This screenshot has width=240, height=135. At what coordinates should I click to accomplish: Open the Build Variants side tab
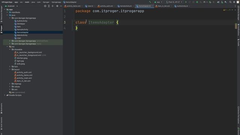tap(1, 123)
